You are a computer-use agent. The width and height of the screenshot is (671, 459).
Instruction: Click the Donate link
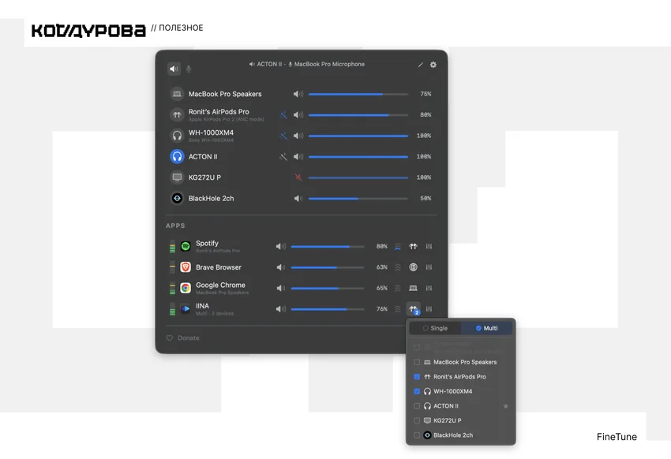tap(182, 338)
